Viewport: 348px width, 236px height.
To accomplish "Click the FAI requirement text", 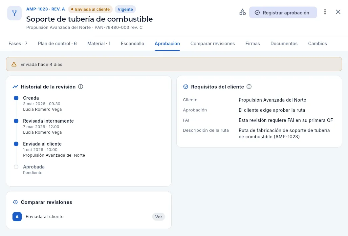I will [286, 120].
